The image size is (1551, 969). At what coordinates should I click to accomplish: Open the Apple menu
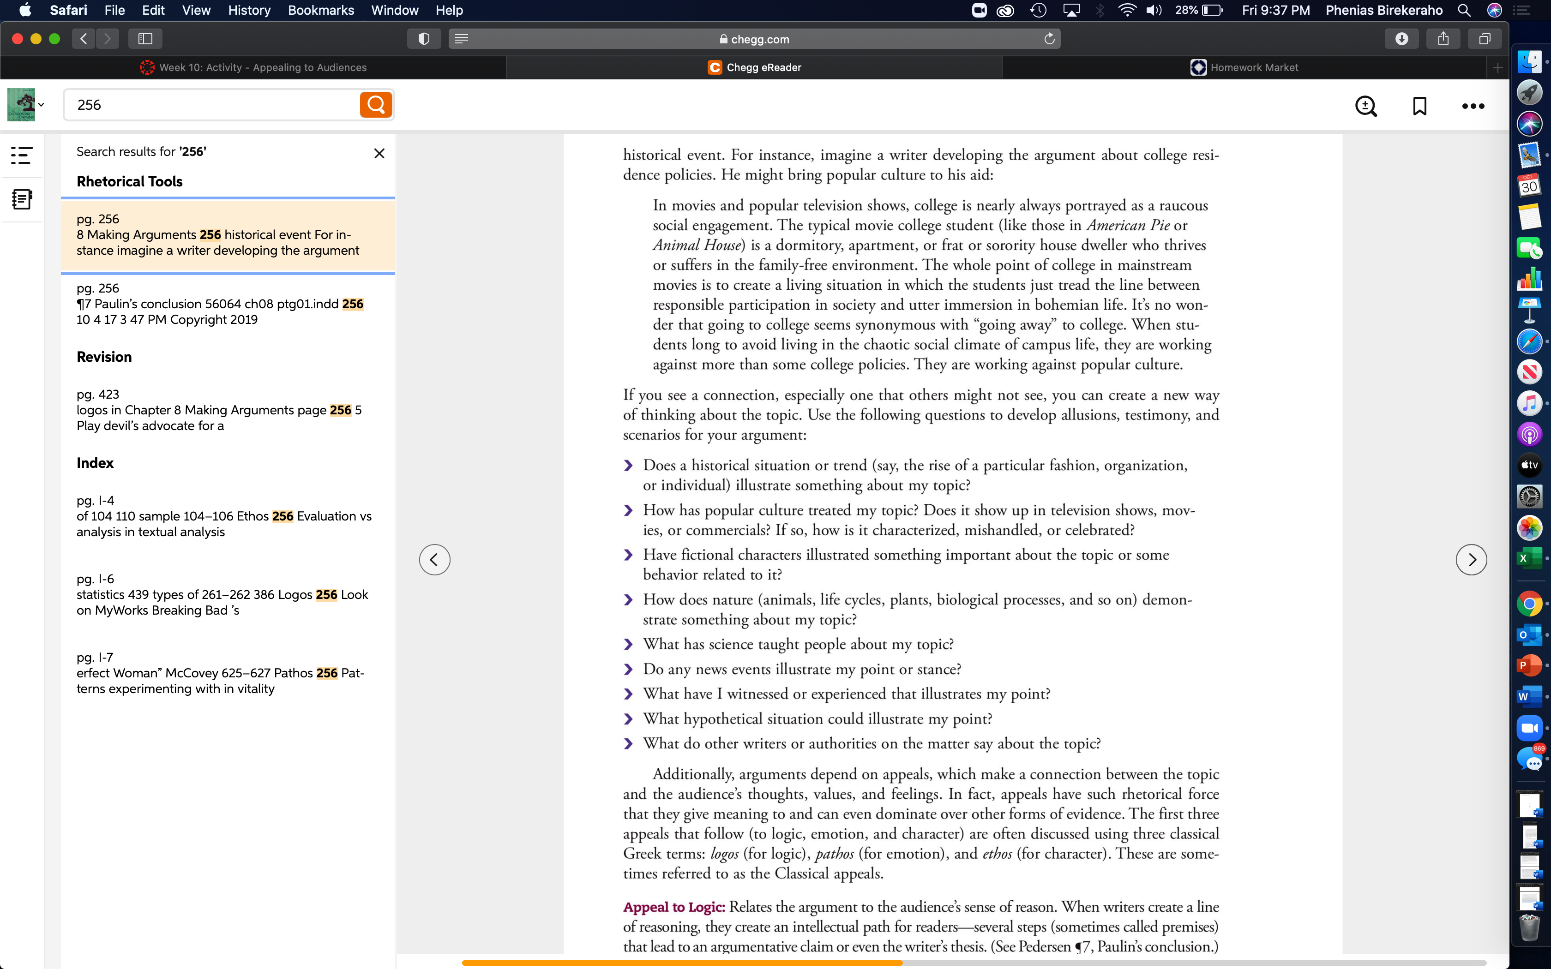click(x=25, y=10)
